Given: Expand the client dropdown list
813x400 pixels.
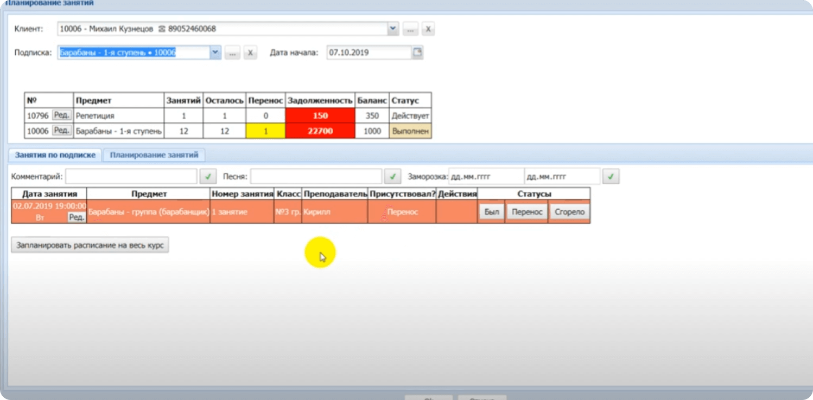Looking at the screenshot, I should (393, 29).
